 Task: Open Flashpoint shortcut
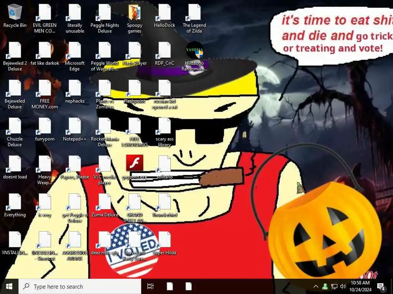135,91
